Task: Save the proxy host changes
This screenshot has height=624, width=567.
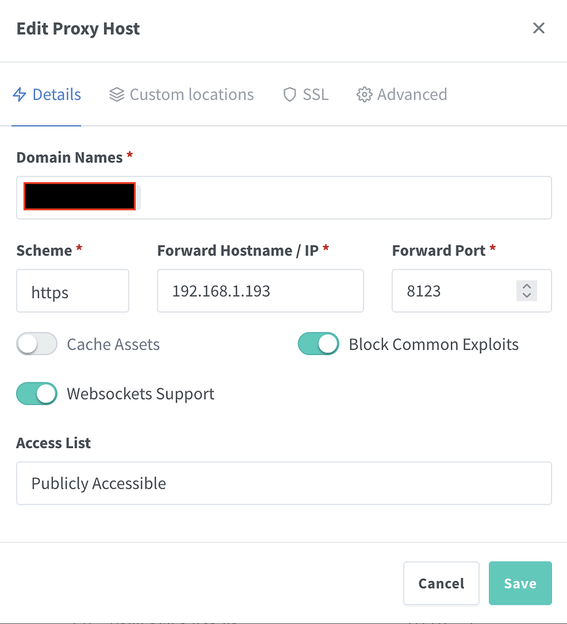Action: tap(520, 583)
